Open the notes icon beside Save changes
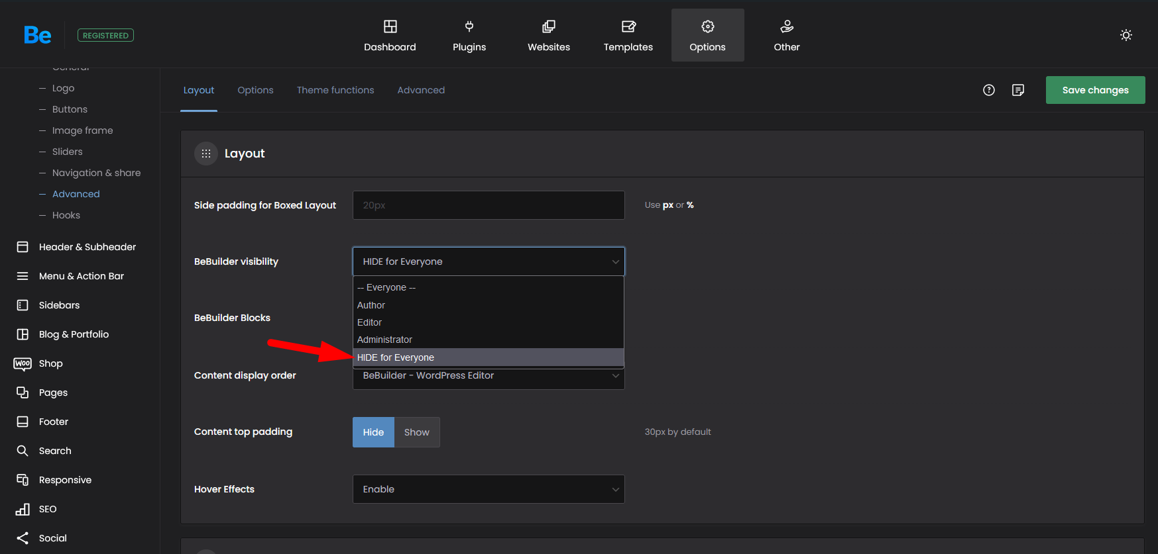 (1018, 90)
